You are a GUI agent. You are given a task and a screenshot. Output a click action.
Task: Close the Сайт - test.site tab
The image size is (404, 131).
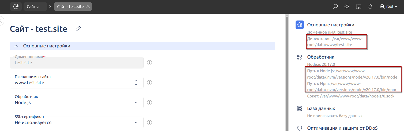(88, 6)
